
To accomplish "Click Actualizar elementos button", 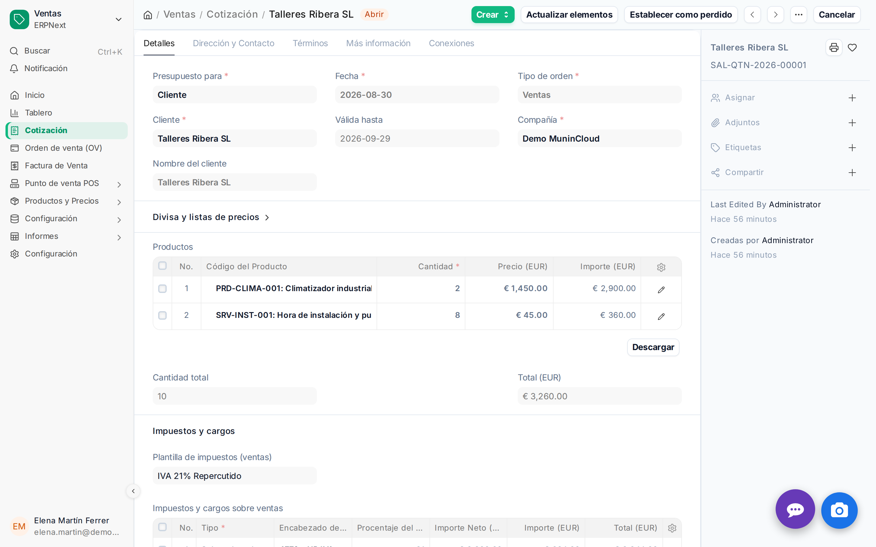I will (569, 15).
